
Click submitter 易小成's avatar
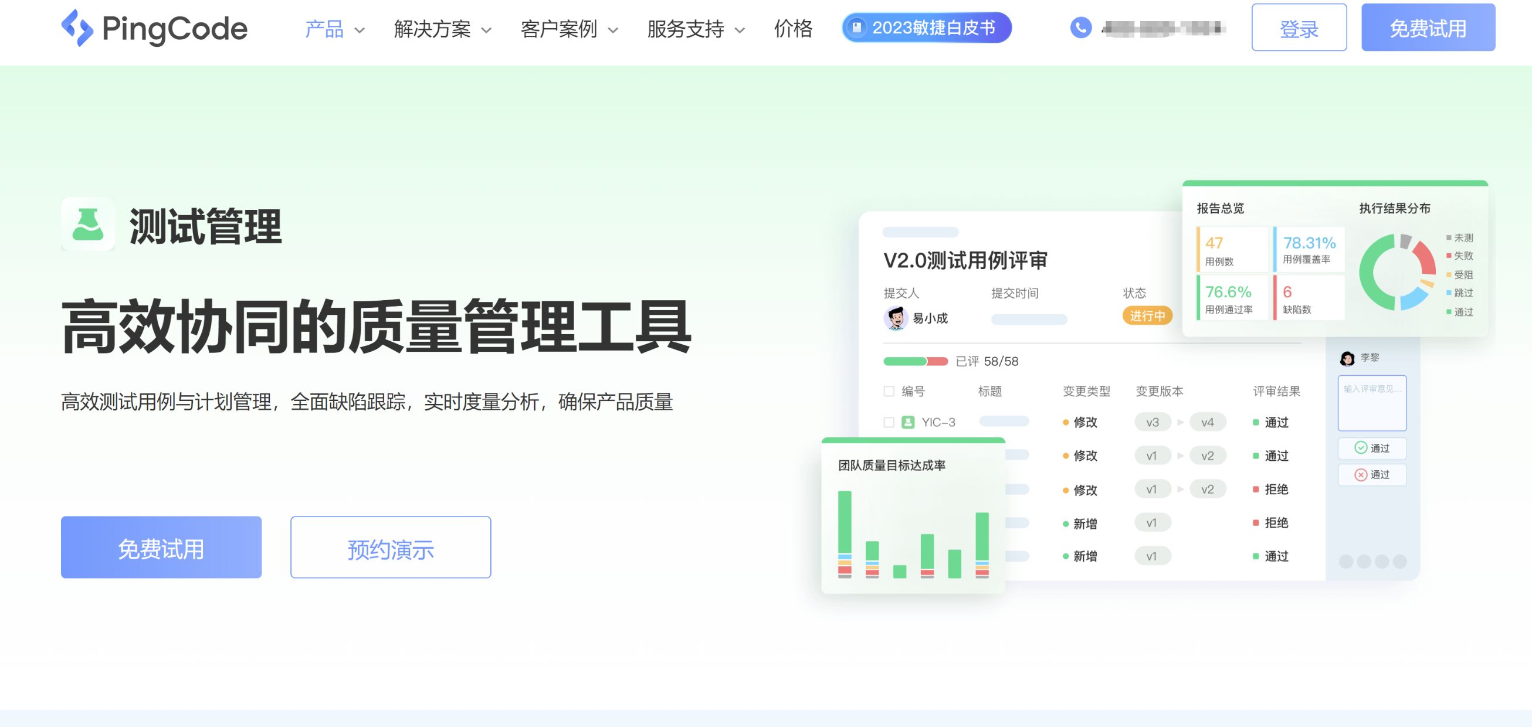click(895, 318)
